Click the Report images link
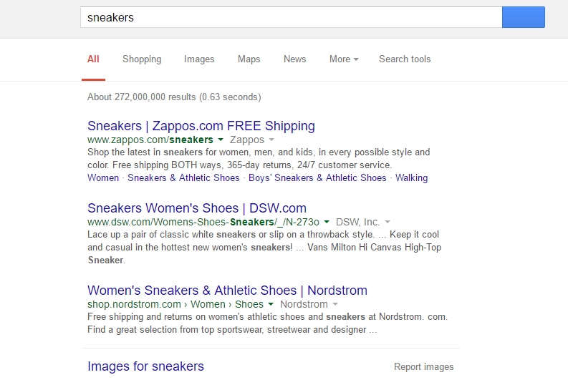The width and height of the screenshot is (568, 385). (x=424, y=367)
